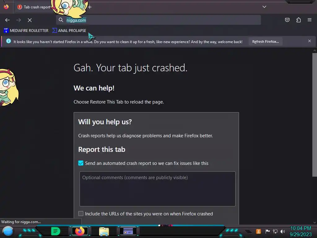This screenshot has height=238, width=317.
Task: Click the We can help! heading
Action: pos(94,88)
